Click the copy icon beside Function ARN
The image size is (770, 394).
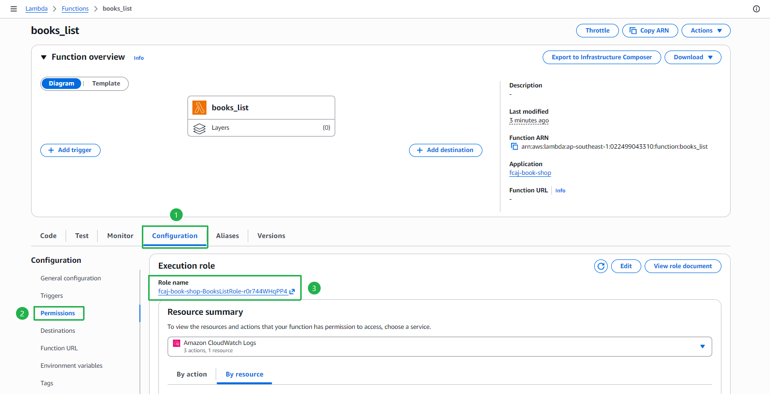tap(514, 146)
